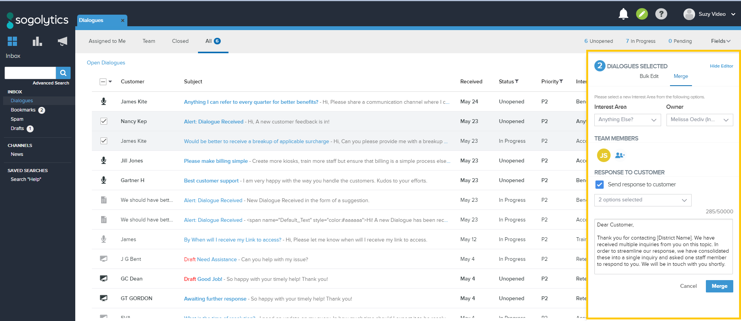
Task: Open the help question mark icon
Action: click(661, 14)
